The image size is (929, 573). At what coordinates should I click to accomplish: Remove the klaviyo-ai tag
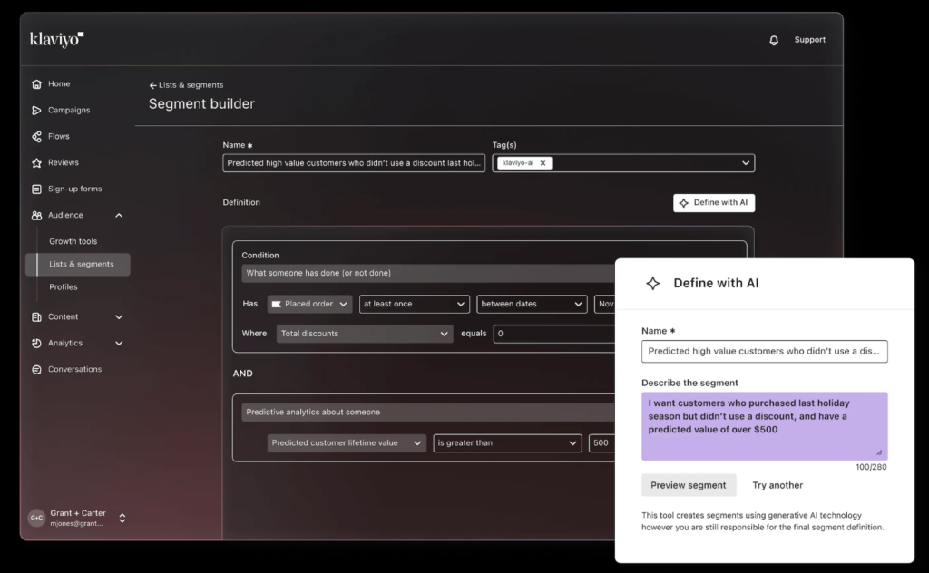[543, 163]
